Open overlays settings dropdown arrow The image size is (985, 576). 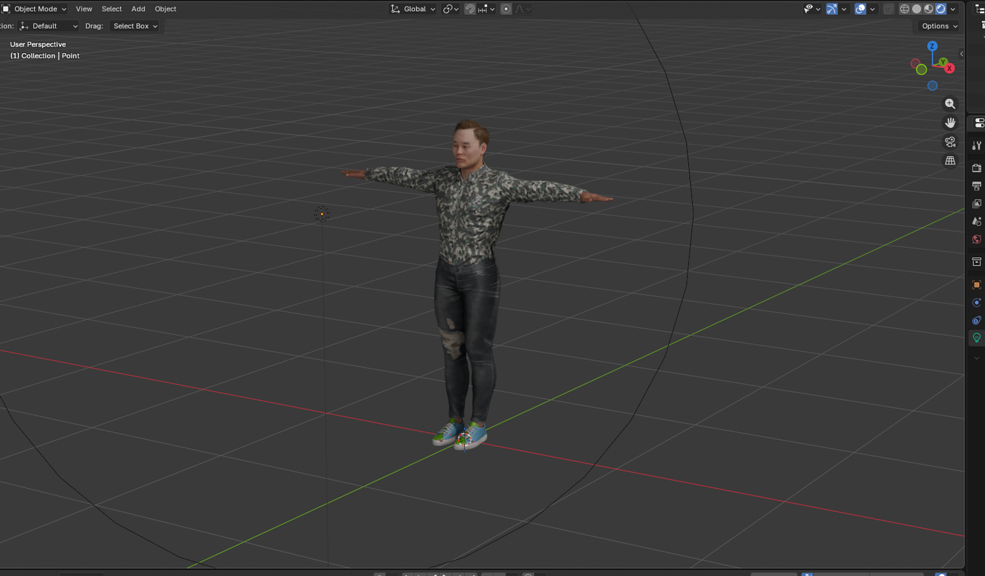coord(872,9)
